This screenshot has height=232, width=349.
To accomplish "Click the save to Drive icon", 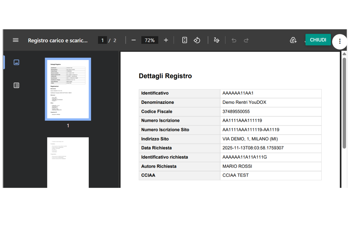I will pyautogui.click(x=293, y=40).
